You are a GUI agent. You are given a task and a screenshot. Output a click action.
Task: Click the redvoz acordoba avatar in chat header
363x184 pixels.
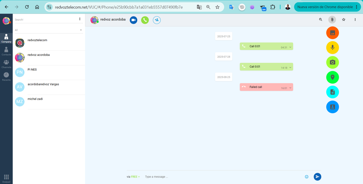point(94,20)
